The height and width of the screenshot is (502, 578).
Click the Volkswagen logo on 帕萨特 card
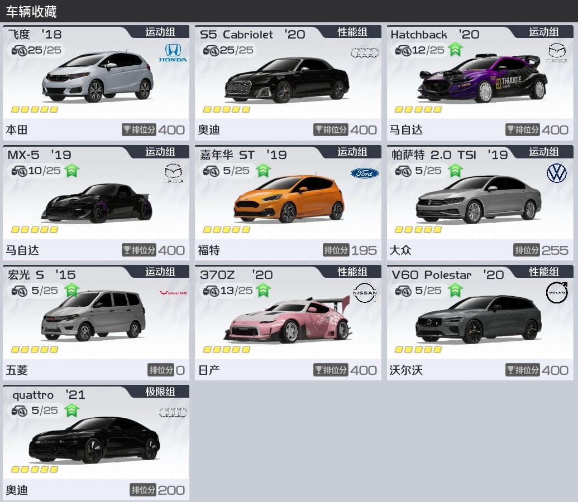point(556,173)
